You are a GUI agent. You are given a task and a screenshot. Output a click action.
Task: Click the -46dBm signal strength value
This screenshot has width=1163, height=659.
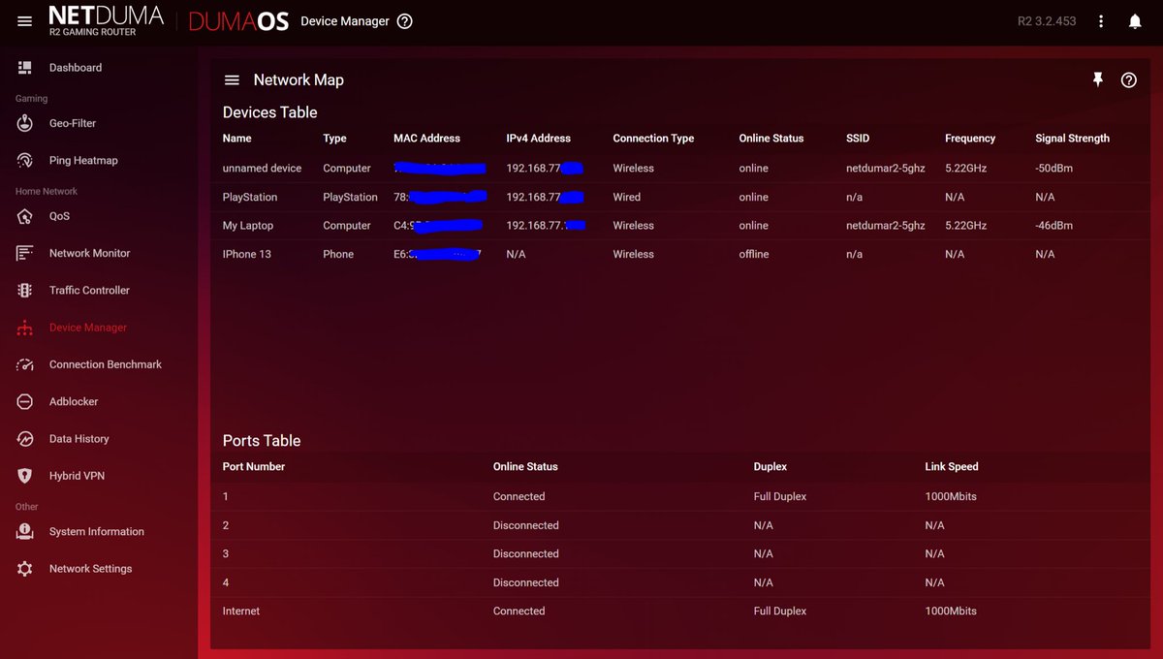[1054, 226]
